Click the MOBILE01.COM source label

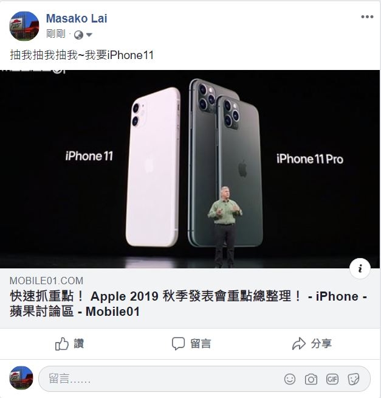(x=46, y=281)
